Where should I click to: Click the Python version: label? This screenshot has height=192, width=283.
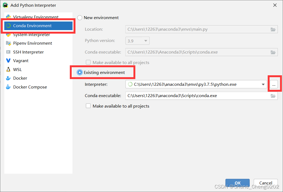tap(100, 41)
